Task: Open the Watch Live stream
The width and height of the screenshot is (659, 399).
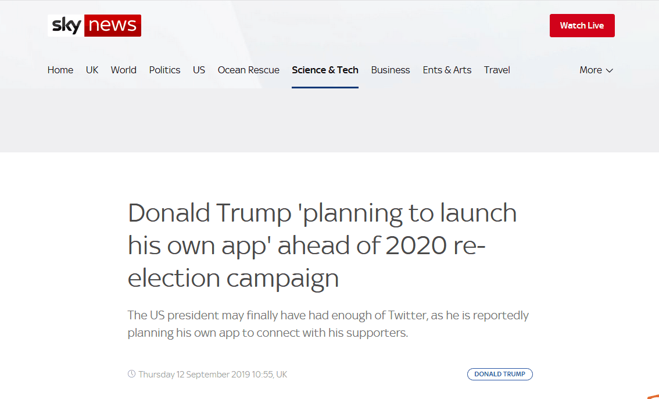Action: (582, 26)
